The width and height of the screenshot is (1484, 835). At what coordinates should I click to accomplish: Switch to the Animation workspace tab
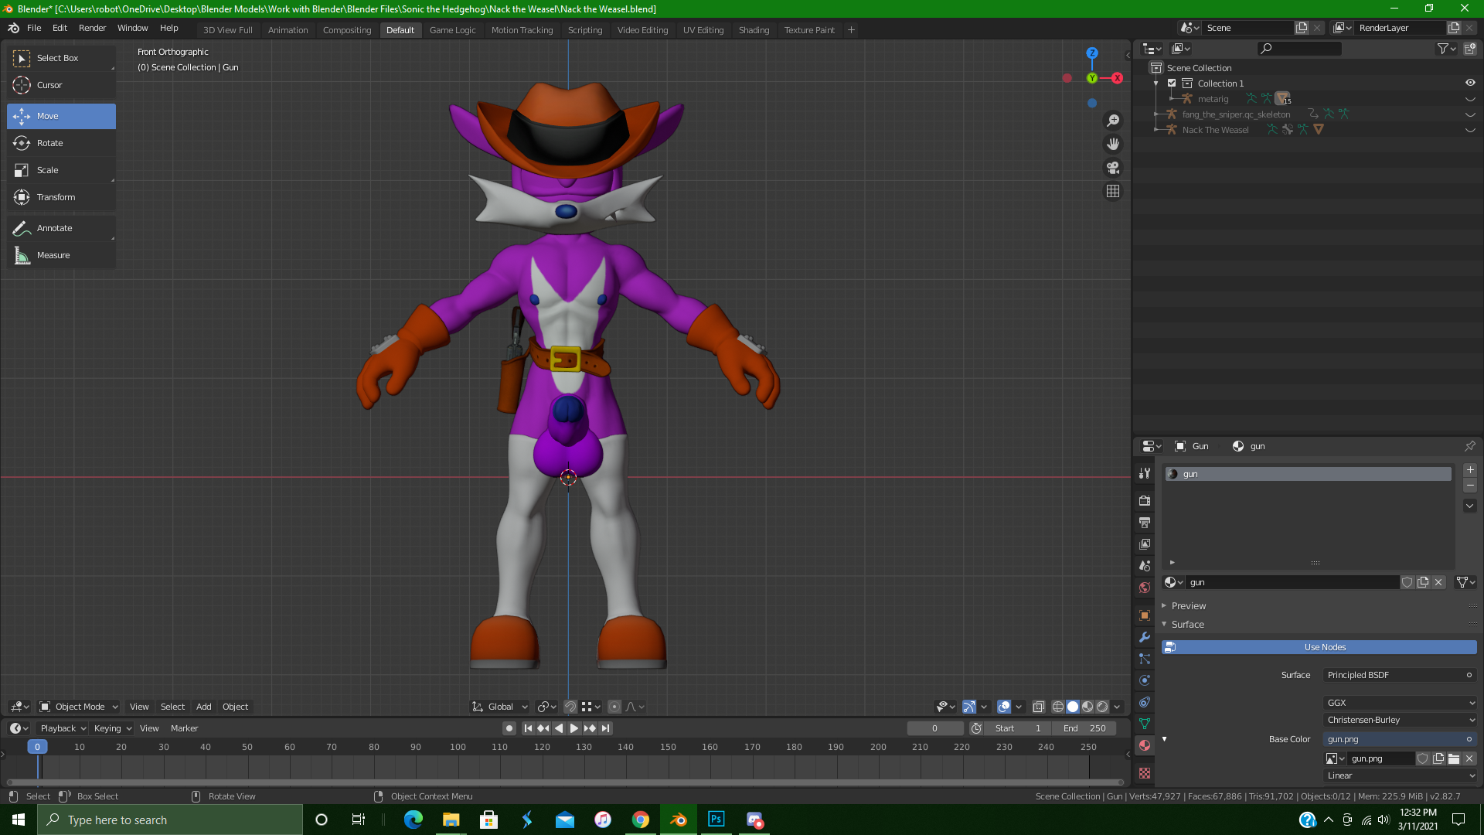pyautogui.click(x=288, y=30)
